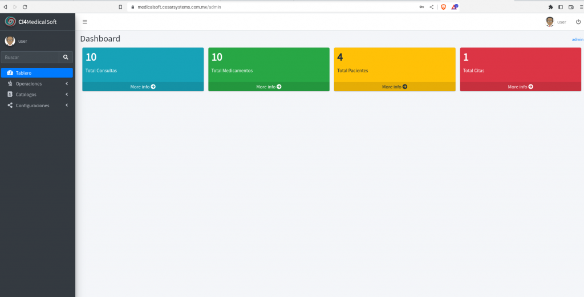Open the browser extensions puzzle icon
This screenshot has height=297, width=584.
(x=550, y=7)
